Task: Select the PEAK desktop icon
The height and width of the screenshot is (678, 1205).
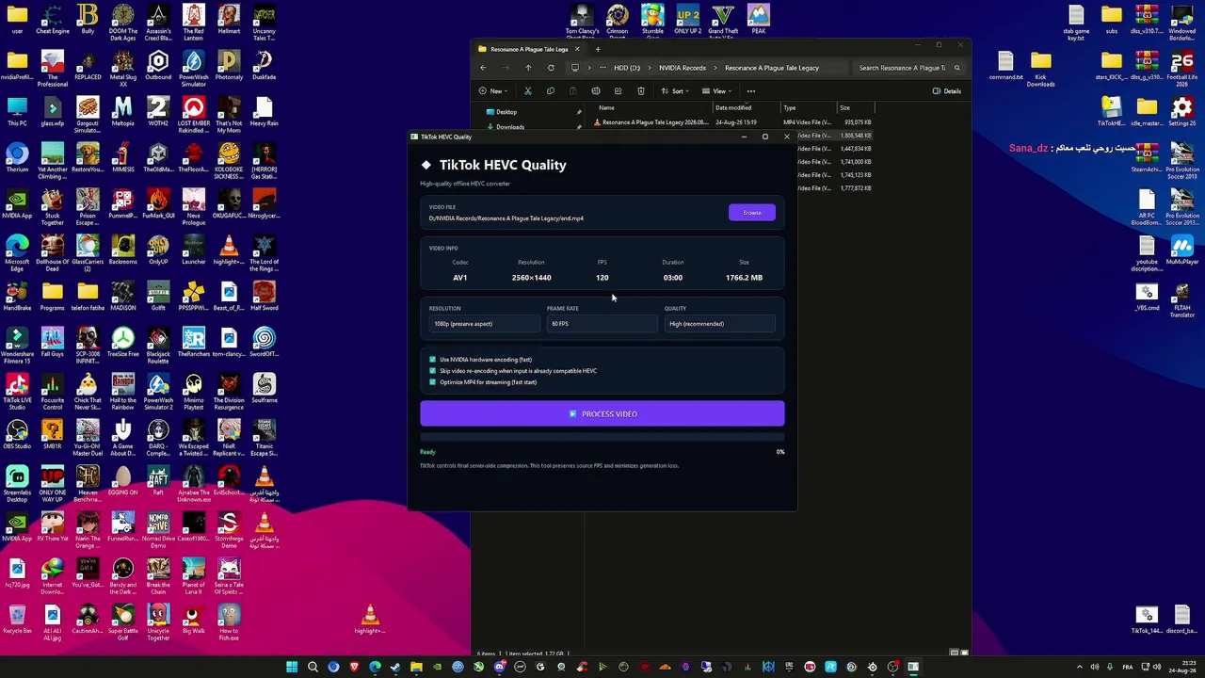Action: [x=759, y=20]
